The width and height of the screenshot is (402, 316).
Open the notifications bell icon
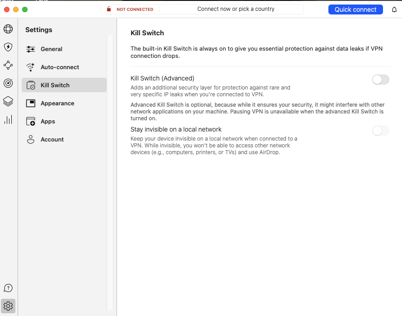[x=394, y=9]
